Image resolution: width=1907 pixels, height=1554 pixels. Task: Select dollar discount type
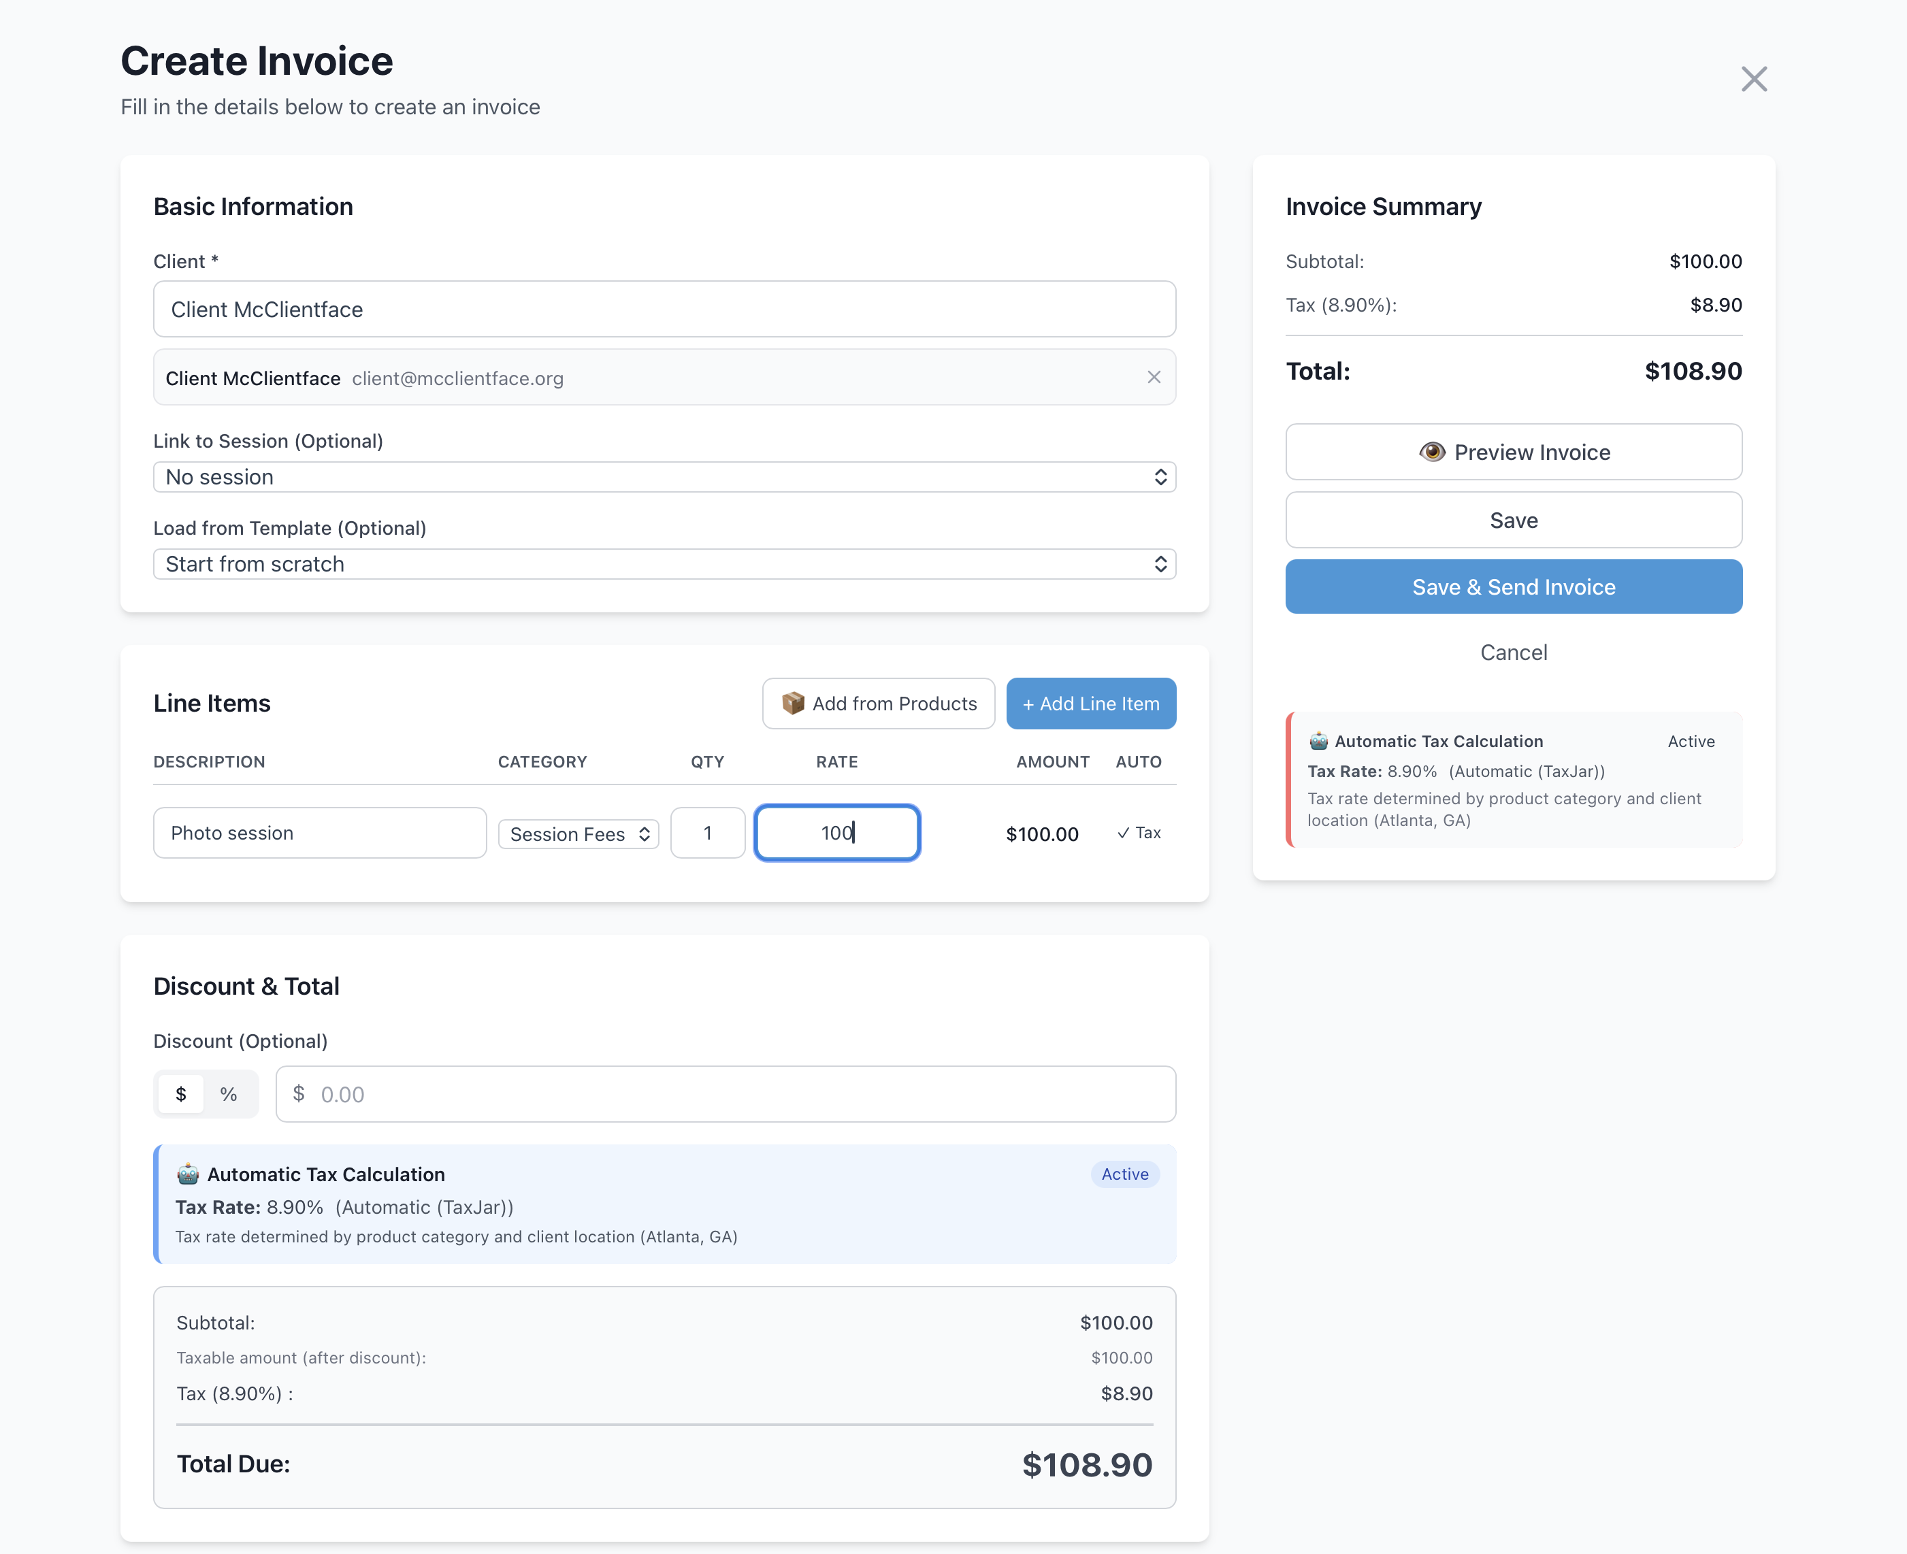(x=181, y=1094)
